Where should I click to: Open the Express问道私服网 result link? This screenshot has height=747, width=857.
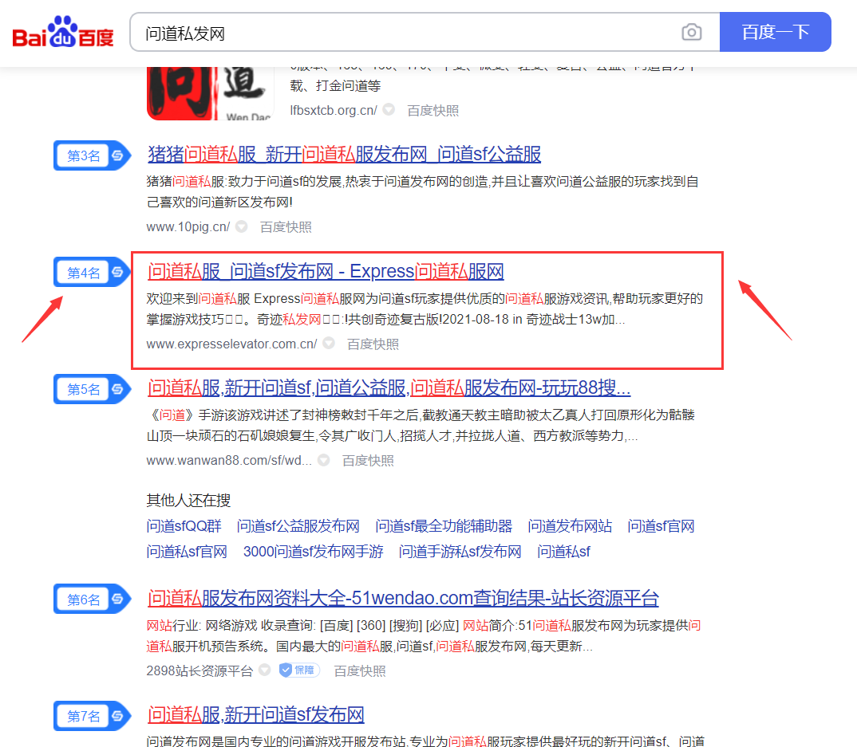(x=326, y=271)
